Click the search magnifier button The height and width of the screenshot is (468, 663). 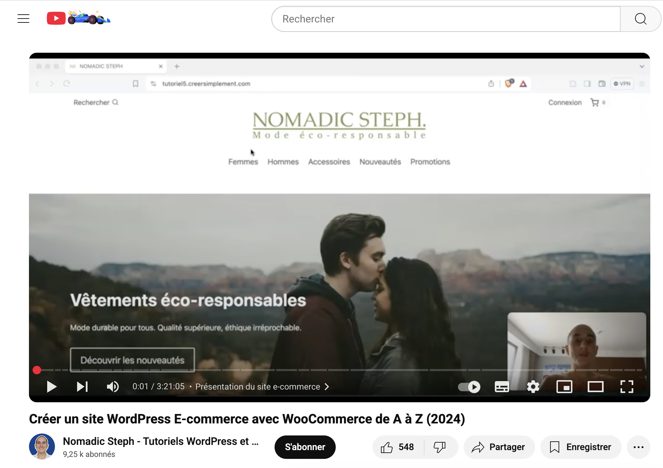coord(640,19)
